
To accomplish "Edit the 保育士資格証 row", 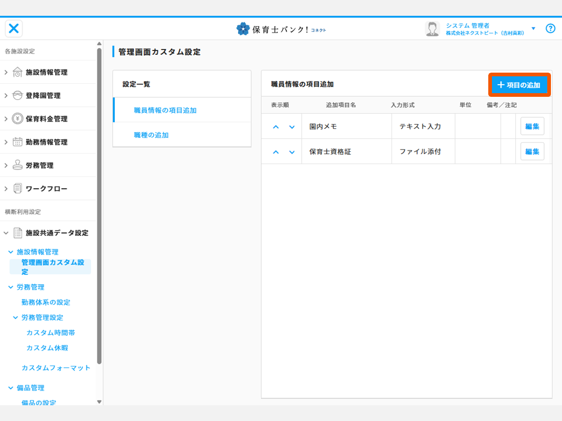I will pos(532,152).
